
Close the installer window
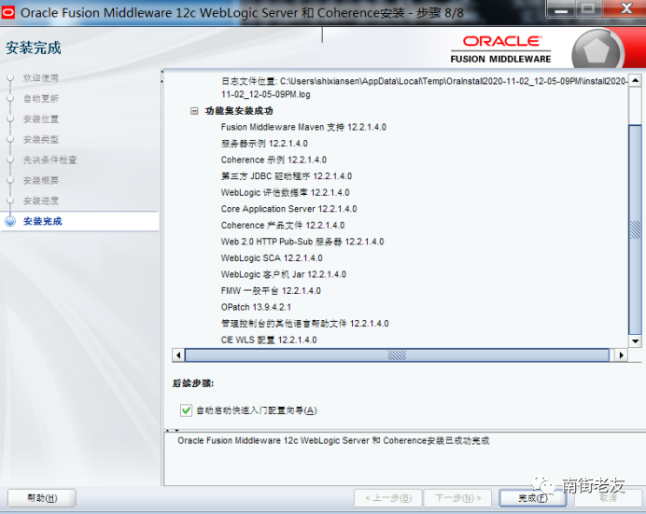click(x=627, y=8)
